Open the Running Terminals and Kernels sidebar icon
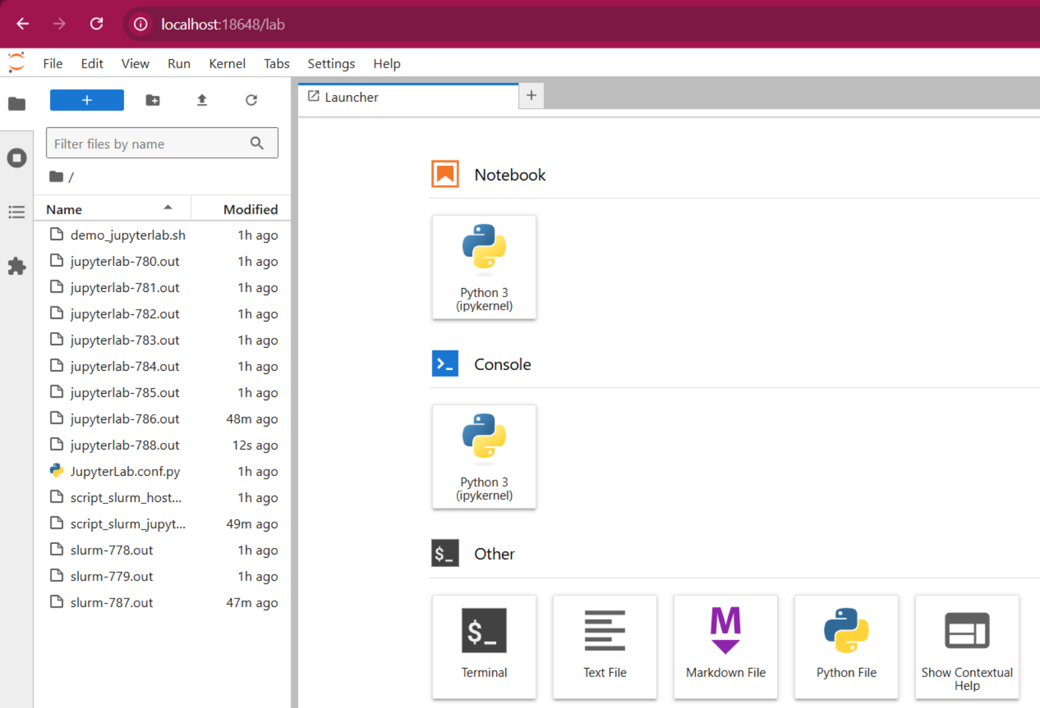 click(17, 158)
